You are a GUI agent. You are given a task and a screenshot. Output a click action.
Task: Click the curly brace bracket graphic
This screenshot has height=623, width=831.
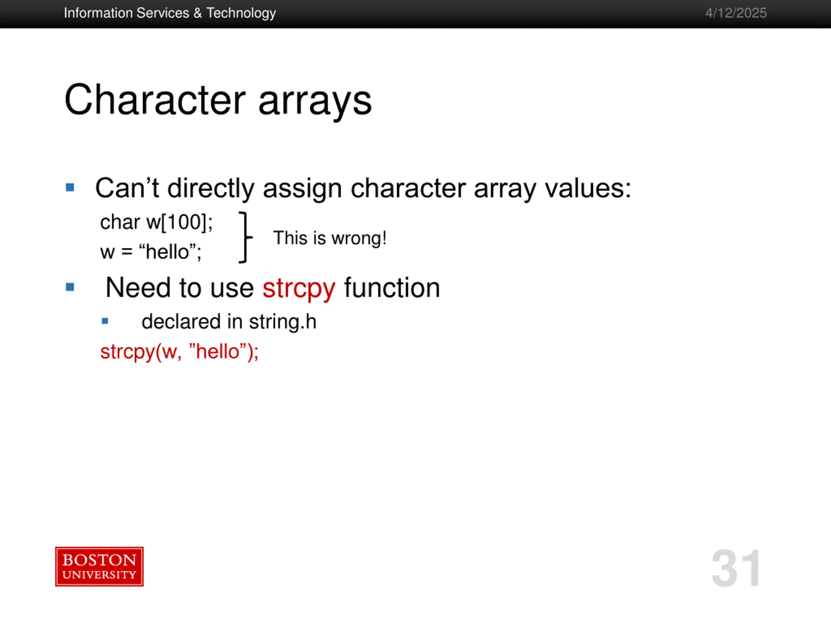click(x=246, y=237)
